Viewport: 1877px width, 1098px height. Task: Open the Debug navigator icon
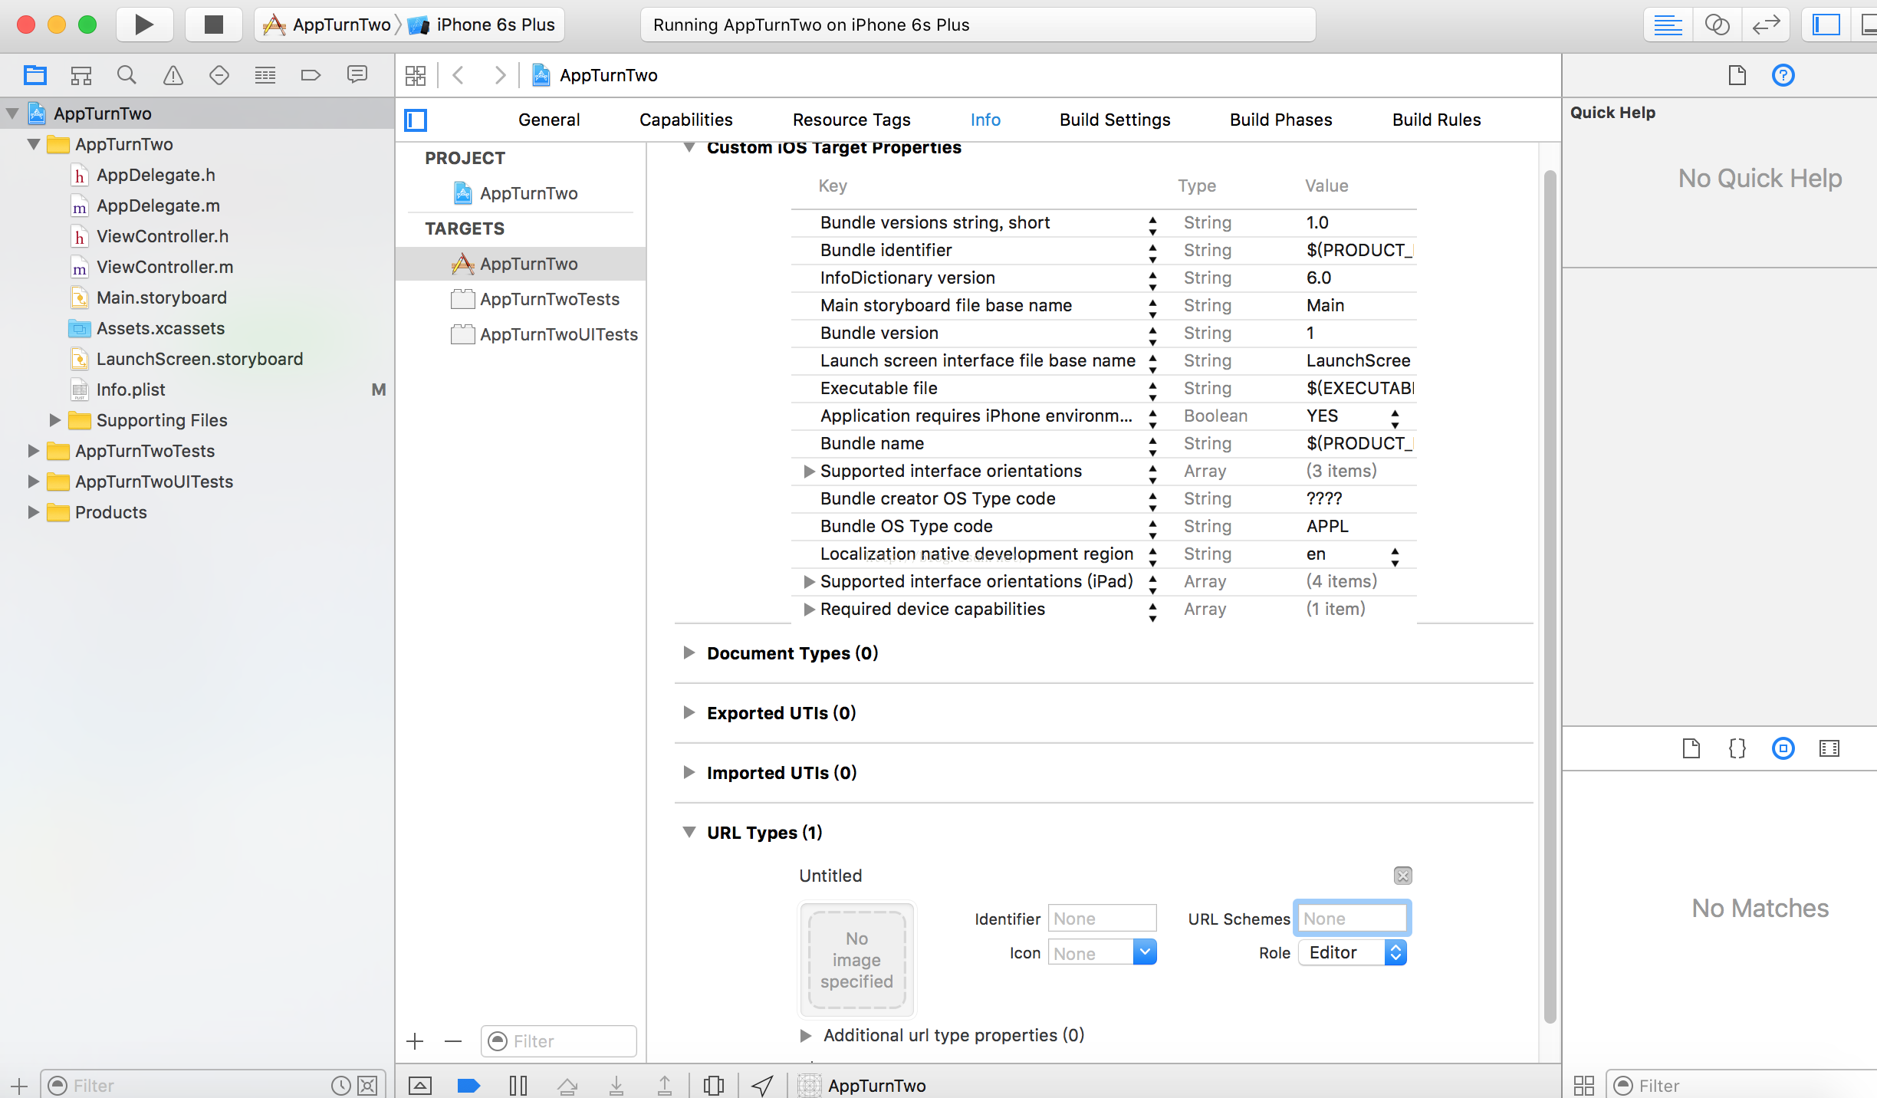click(265, 75)
